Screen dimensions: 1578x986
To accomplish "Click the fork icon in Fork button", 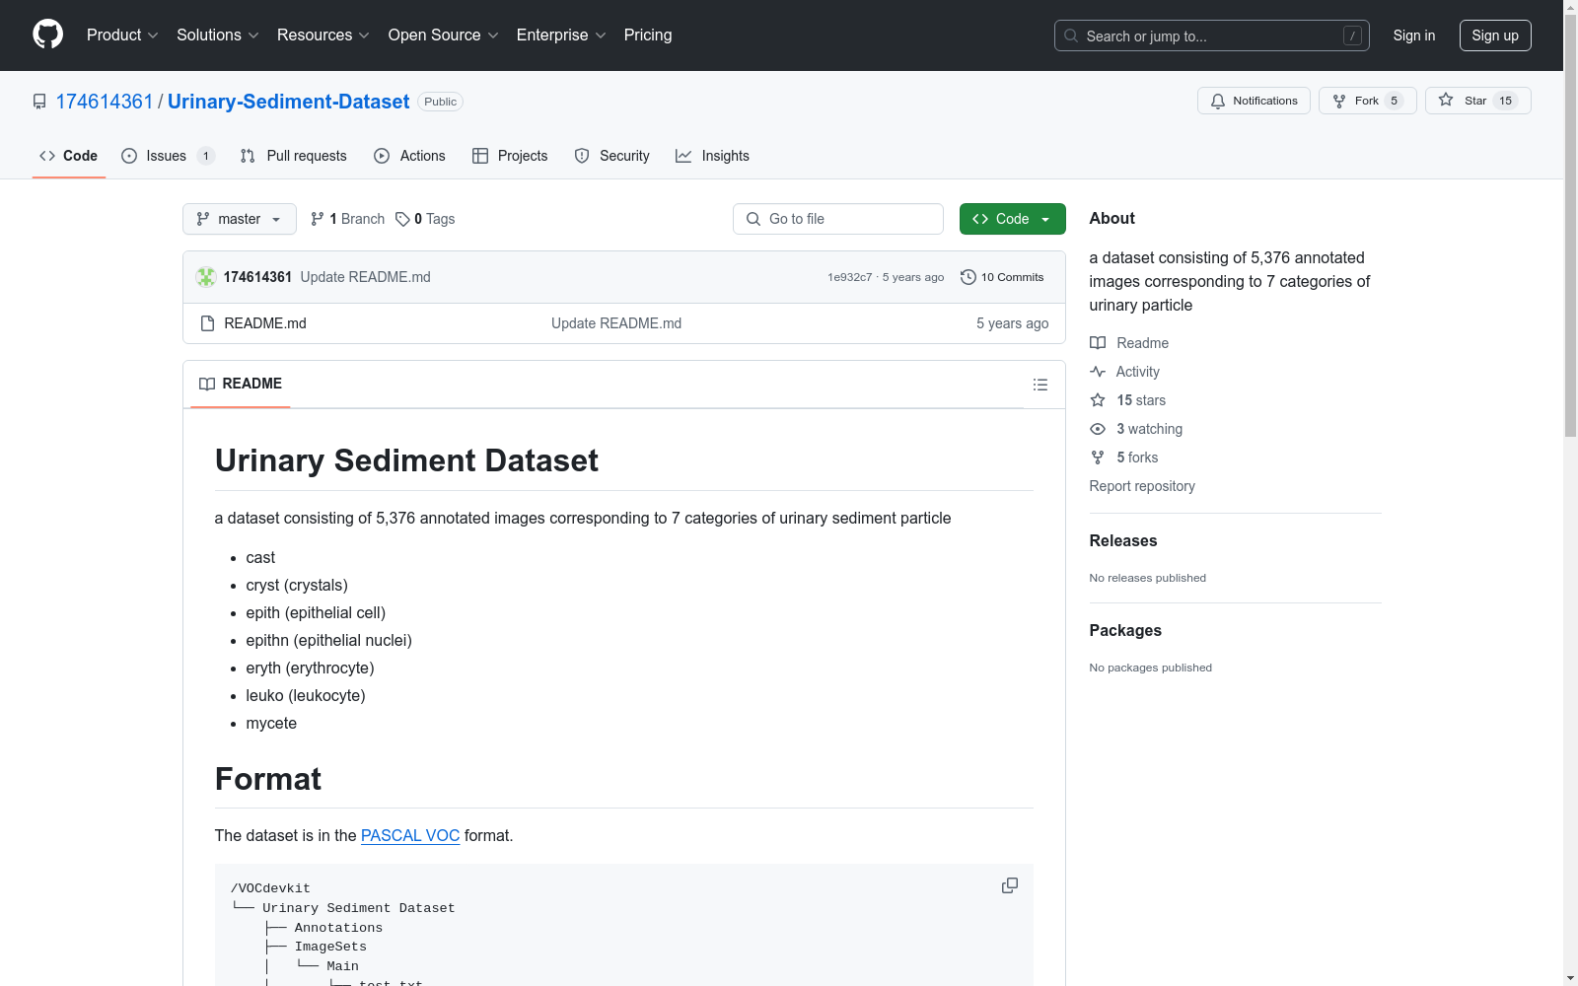I will (x=1339, y=101).
